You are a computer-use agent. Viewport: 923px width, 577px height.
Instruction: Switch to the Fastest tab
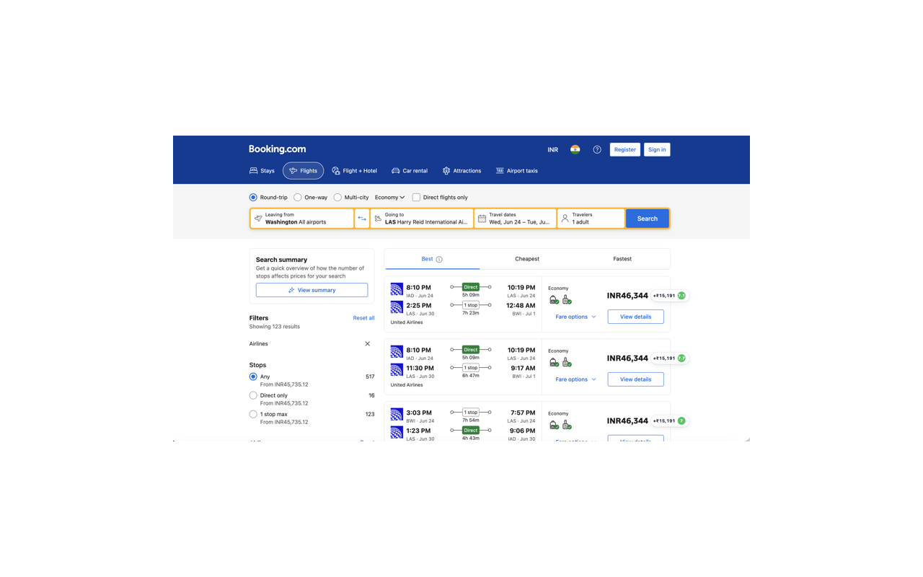click(x=622, y=259)
